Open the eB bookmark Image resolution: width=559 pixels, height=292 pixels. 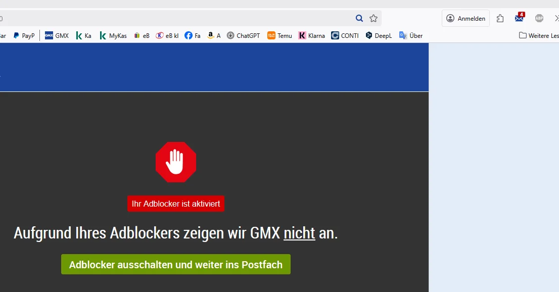click(x=142, y=36)
